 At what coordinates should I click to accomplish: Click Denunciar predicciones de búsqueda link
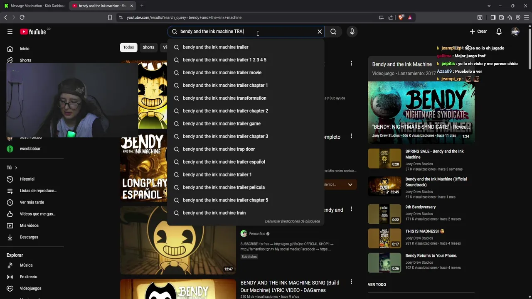292,221
